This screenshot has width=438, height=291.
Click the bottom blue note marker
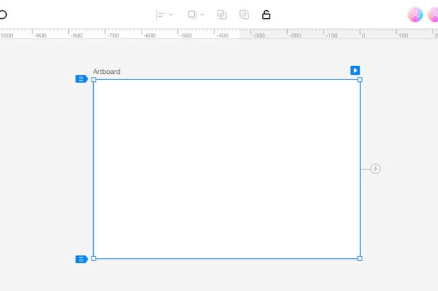click(82, 259)
